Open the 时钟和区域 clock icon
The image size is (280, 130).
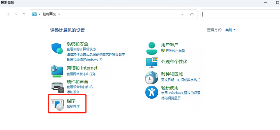(x=151, y=78)
